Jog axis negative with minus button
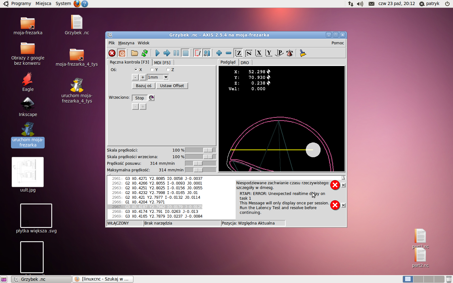Viewport: 453px width, 283px height. (x=135, y=77)
